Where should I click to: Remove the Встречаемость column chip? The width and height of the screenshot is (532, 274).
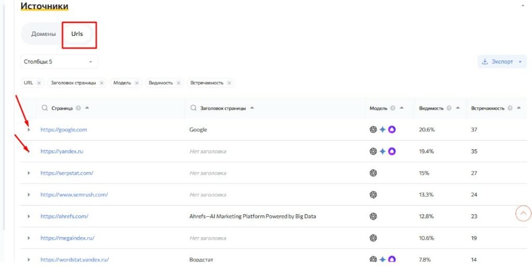(229, 83)
